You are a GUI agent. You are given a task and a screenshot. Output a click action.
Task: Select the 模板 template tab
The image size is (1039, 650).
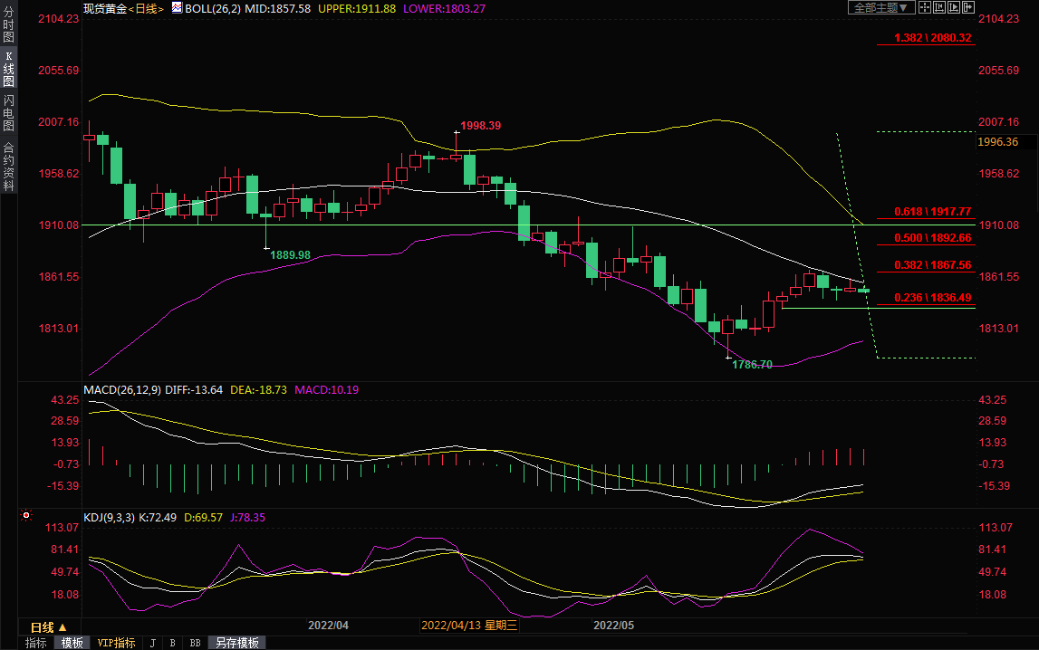[x=72, y=643]
